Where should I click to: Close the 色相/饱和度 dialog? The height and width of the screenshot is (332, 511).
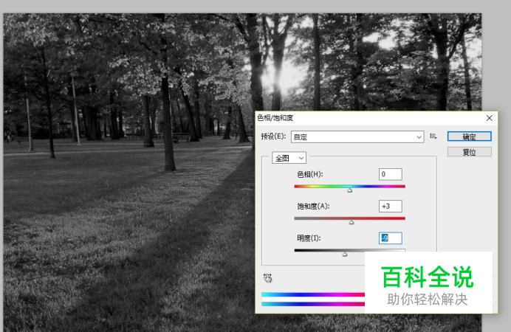(489, 118)
